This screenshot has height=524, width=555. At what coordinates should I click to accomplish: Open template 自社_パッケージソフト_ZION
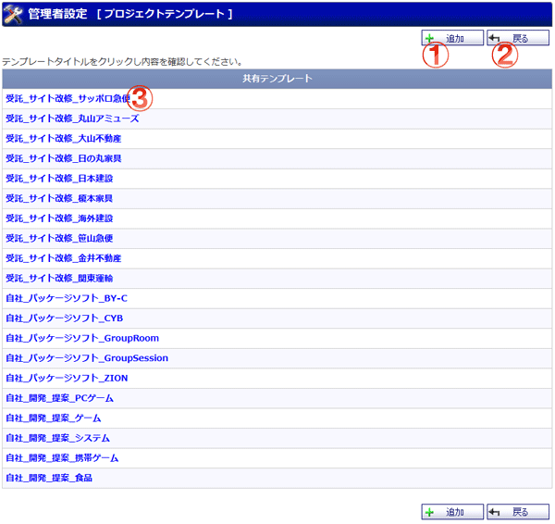coord(67,378)
